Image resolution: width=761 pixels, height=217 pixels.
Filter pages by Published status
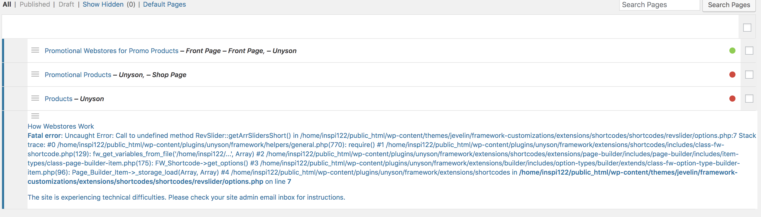point(35,4)
